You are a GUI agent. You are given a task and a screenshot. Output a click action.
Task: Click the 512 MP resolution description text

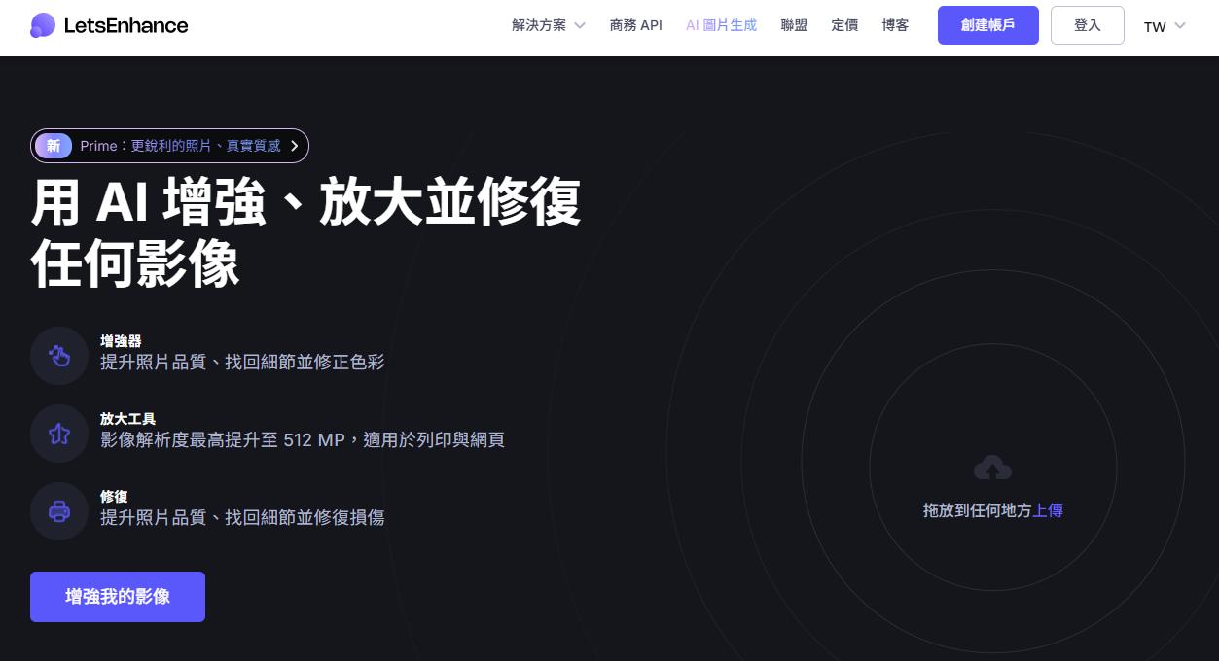(x=302, y=440)
